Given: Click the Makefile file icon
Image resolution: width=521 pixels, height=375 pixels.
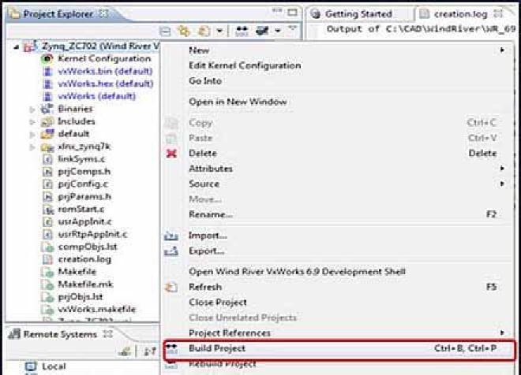Looking at the screenshot, I should (47, 272).
